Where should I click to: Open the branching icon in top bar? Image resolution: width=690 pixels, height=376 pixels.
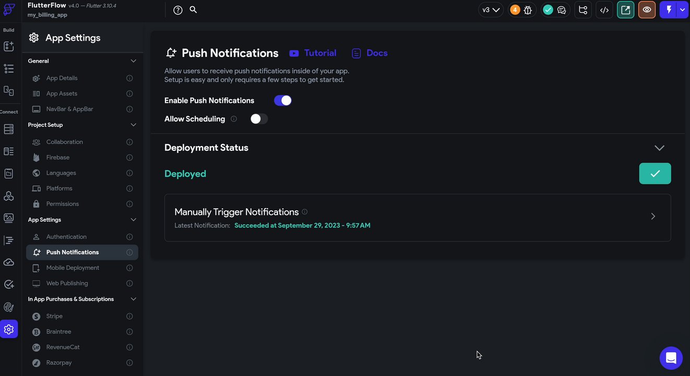click(x=583, y=10)
